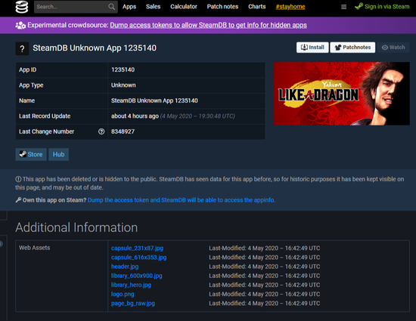Click the Last-Modified date beside header.jpg
This screenshot has width=416, height=321.
265,267
